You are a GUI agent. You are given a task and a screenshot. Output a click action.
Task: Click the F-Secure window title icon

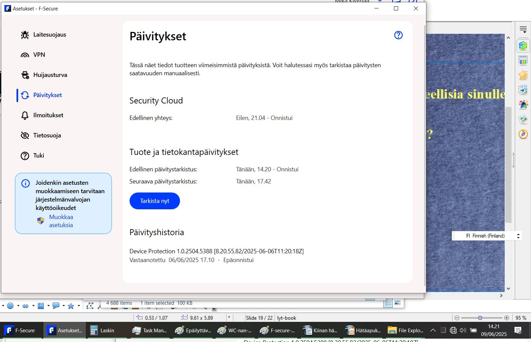pos(7,8)
